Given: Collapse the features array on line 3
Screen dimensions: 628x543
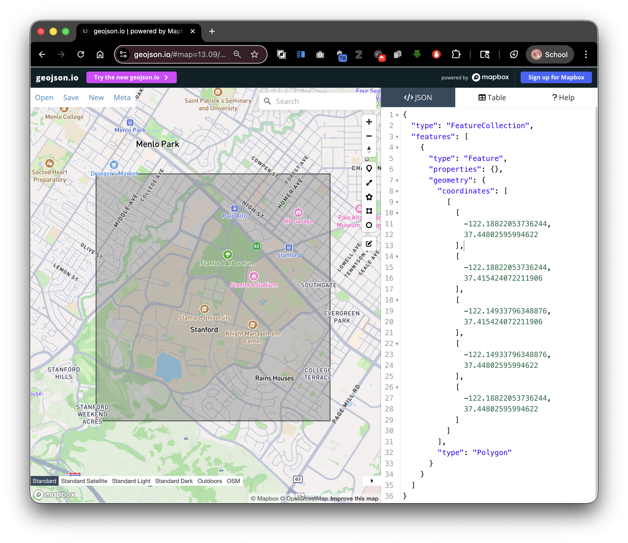Looking at the screenshot, I should [x=397, y=137].
